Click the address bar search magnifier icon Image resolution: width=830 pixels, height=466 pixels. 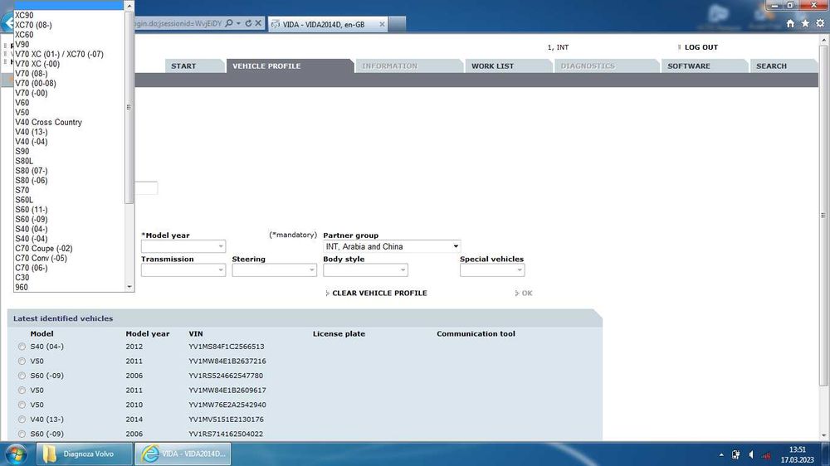pos(229,23)
